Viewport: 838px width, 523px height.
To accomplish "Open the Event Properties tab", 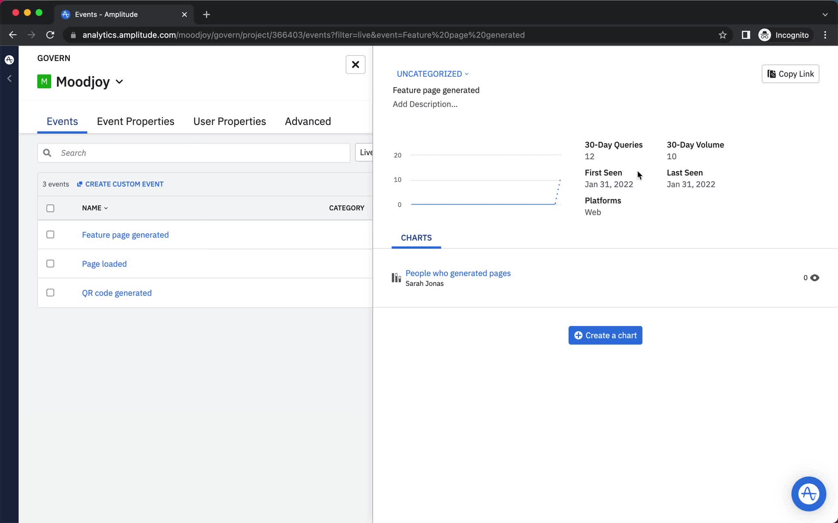I will tap(135, 121).
